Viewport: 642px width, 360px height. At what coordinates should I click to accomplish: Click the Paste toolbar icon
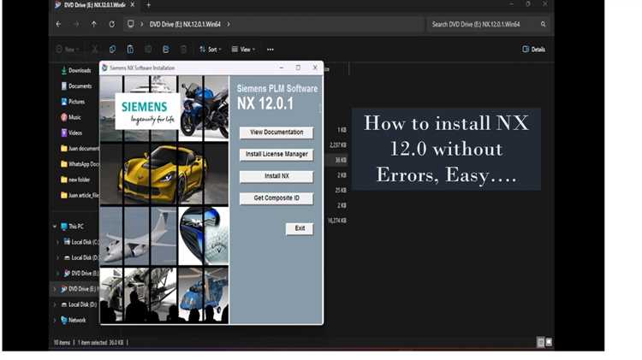(130, 50)
